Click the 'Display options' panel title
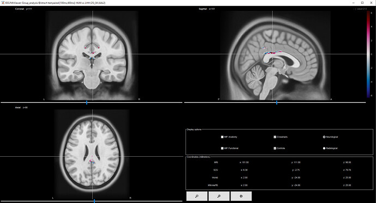Image resolution: width=376 pixels, height=203 pixels. pos(194,130)
